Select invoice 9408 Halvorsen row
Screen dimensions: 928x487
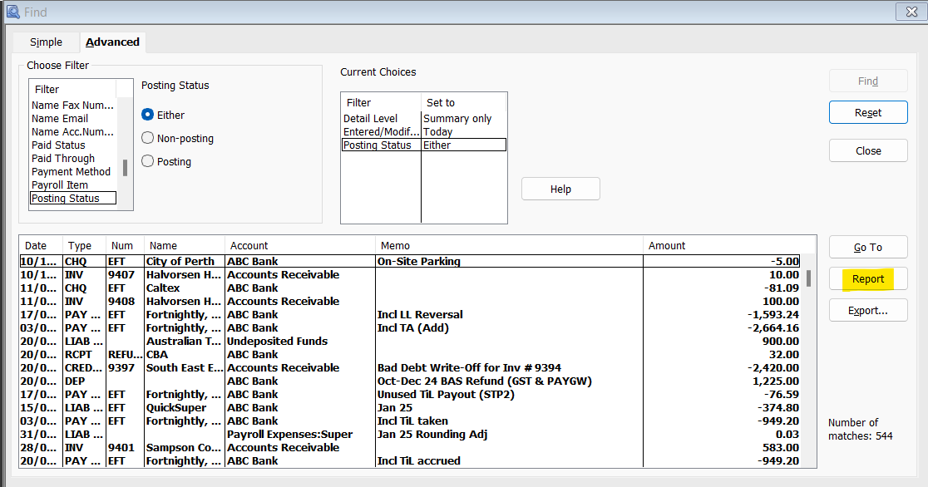coord(410,301)
